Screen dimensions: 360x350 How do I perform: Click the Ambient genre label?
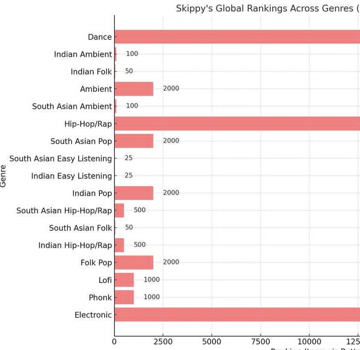pyautogui.click(x=96, y=89)
